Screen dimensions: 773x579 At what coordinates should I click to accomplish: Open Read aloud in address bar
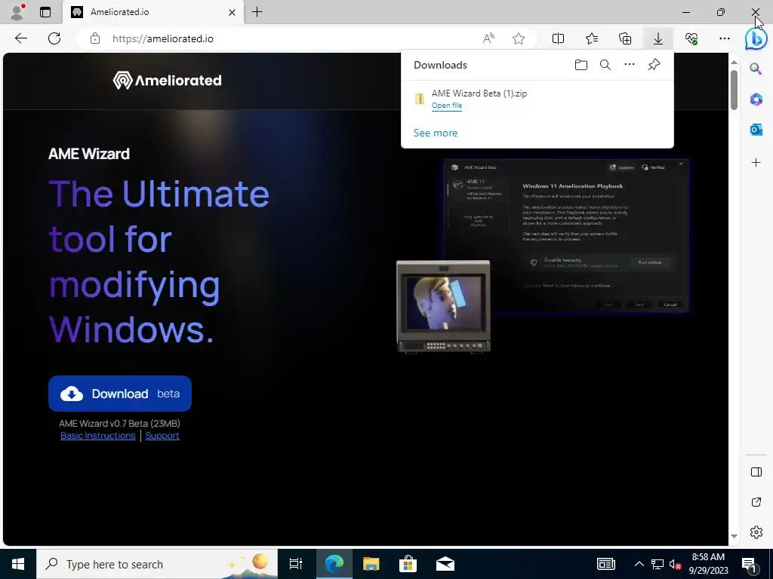(x=488, y=38)
